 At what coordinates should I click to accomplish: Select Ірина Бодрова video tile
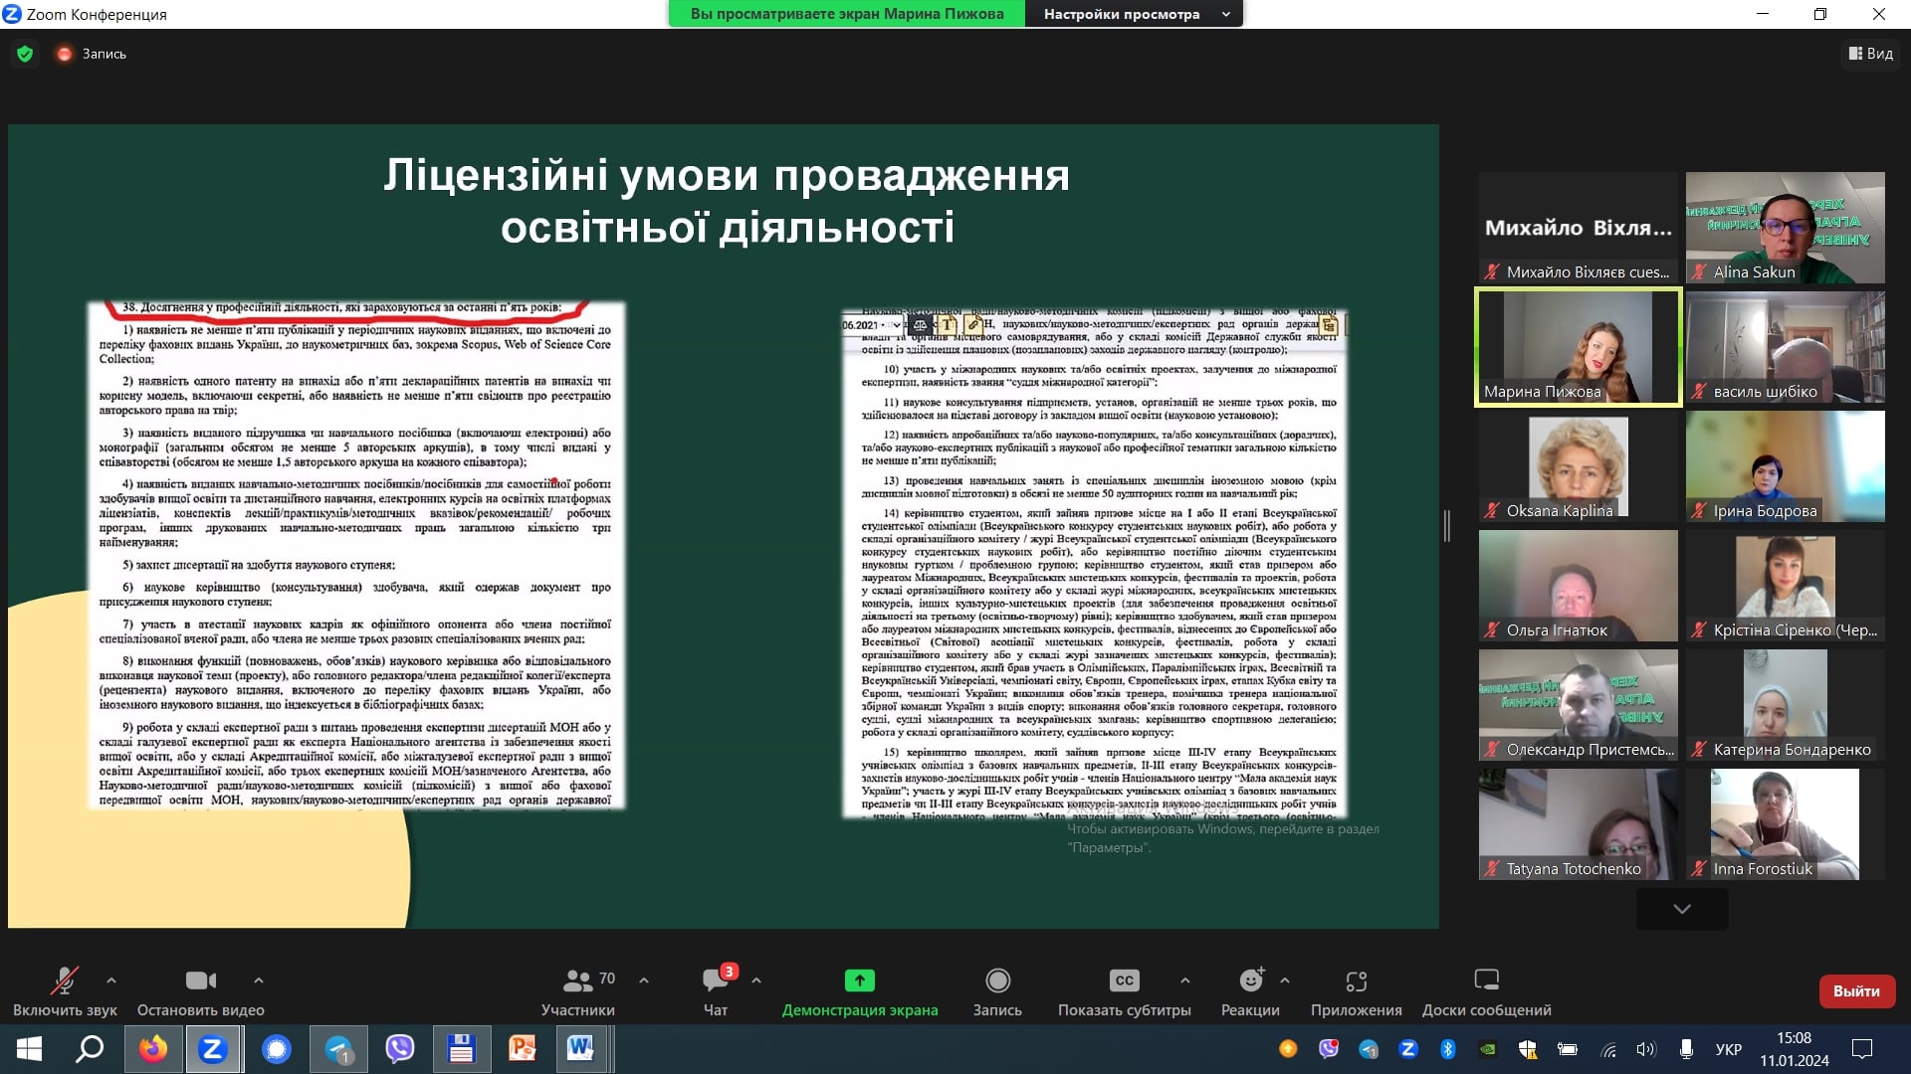(1785, 466)
